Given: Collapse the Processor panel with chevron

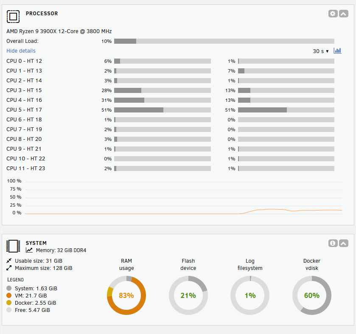Looking at the screenshot, I should (344, 14).
